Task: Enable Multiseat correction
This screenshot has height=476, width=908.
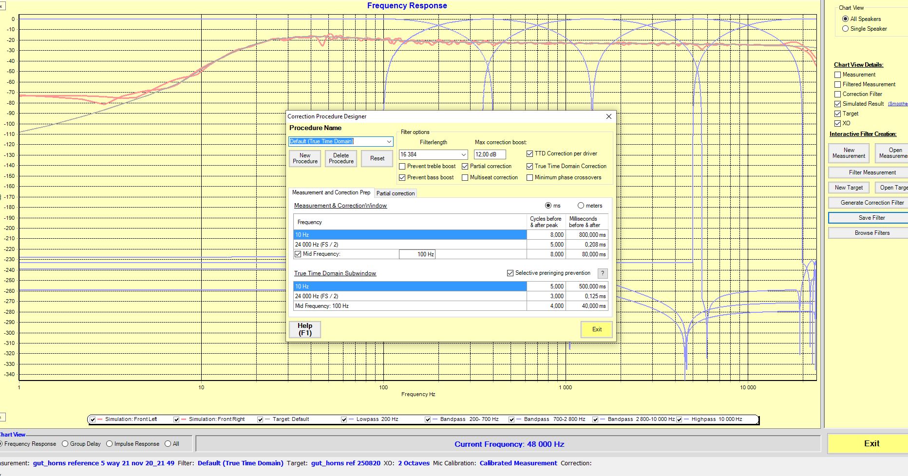Action: tap(465, 177)
